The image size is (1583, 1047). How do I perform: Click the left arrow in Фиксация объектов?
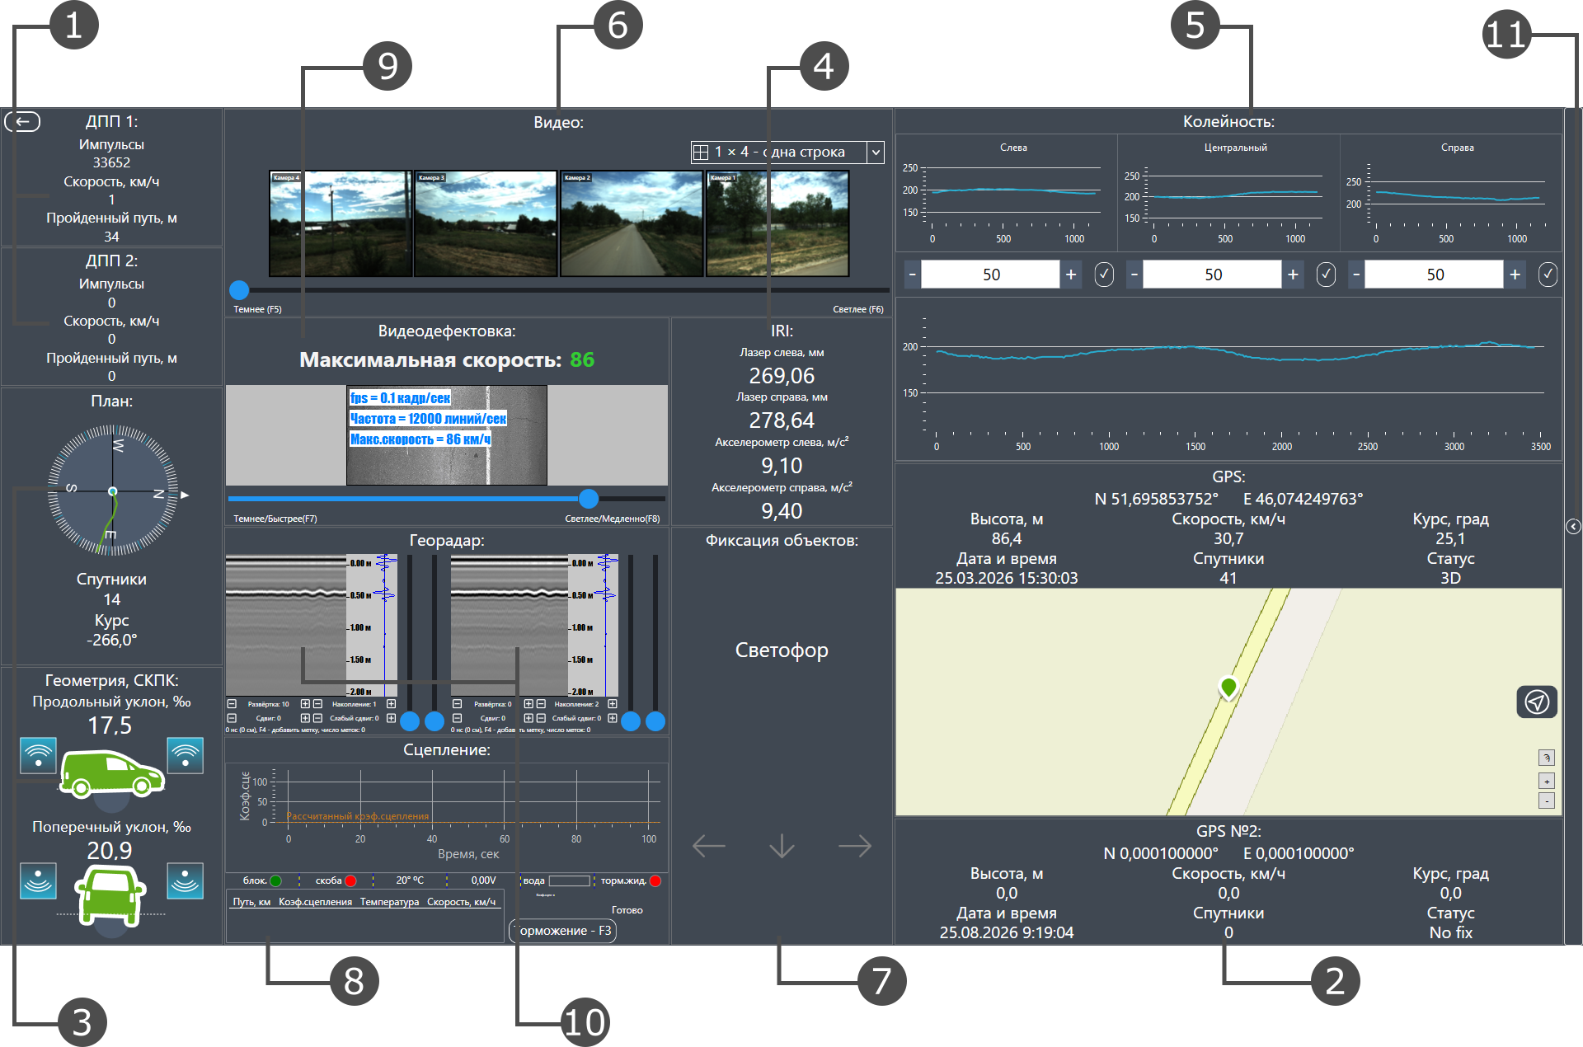click(709, 846)
